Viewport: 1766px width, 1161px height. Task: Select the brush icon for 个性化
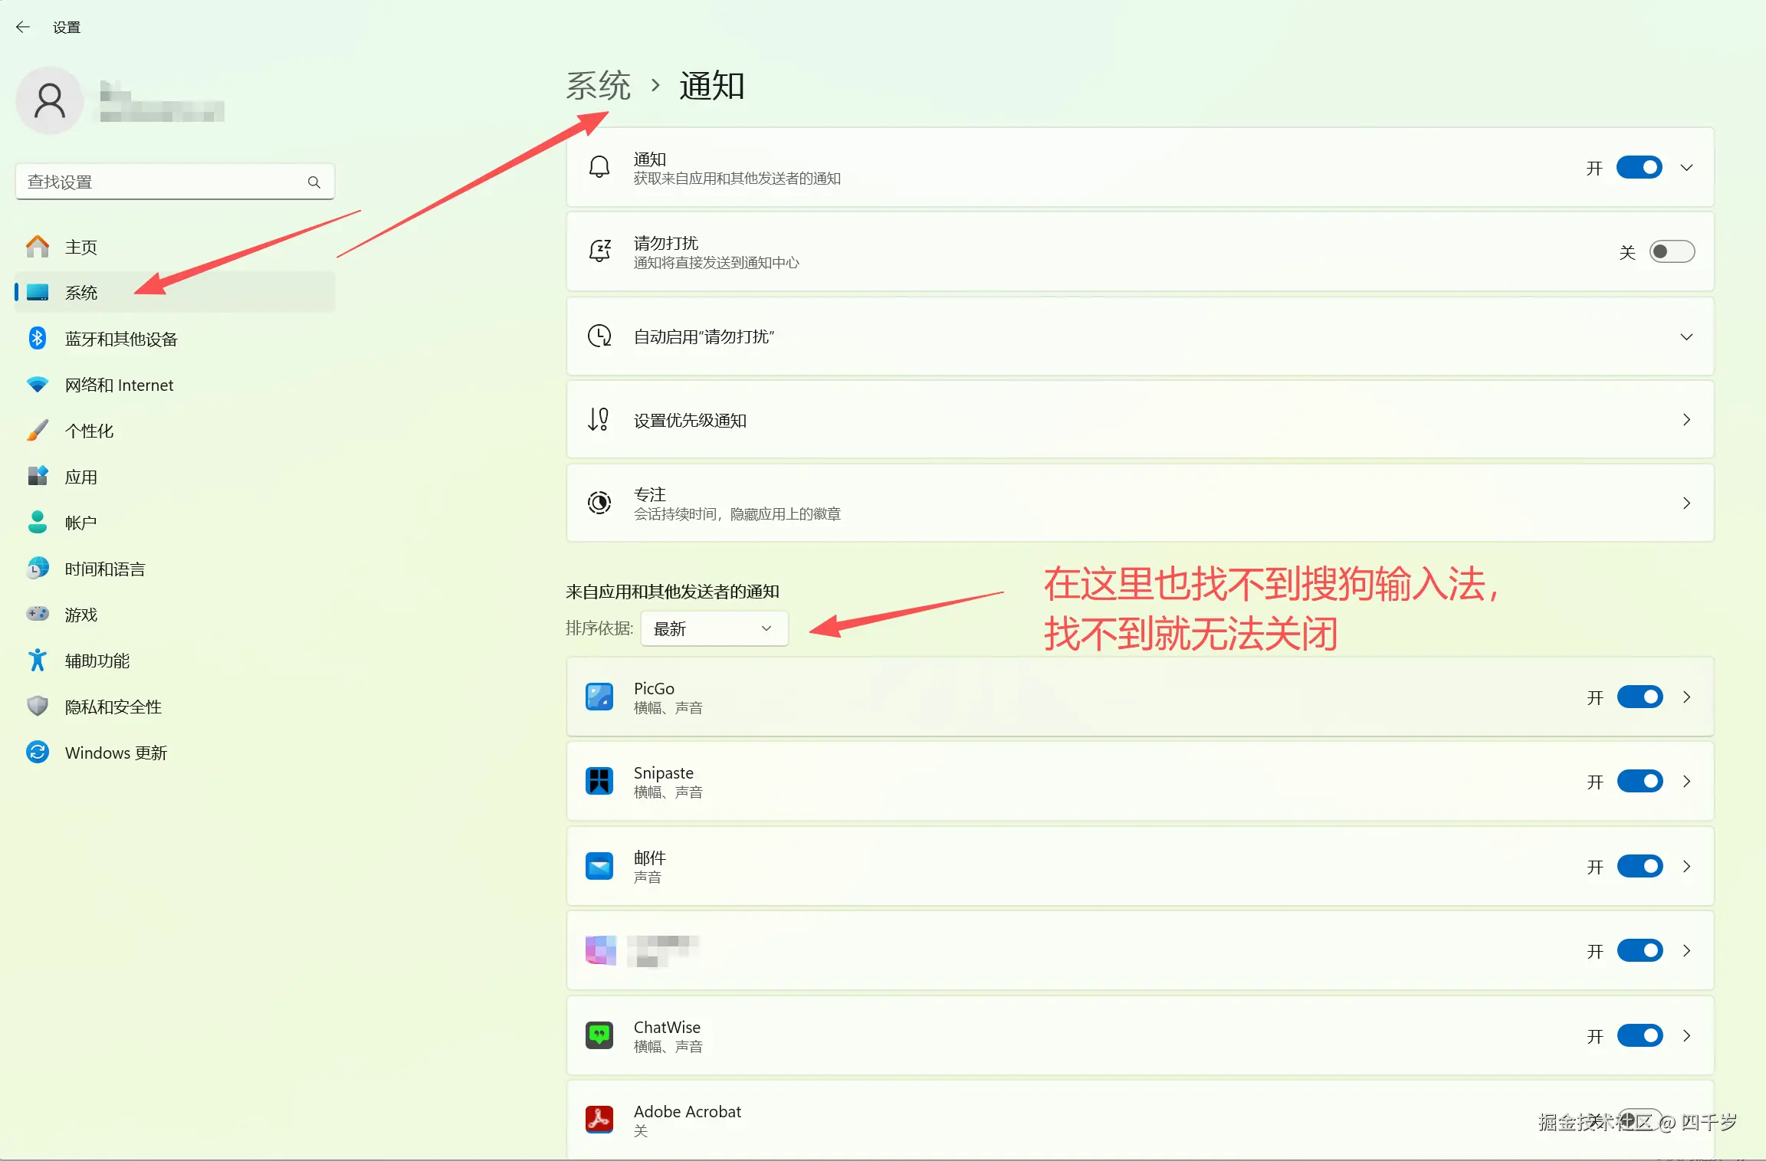[37, 430]
